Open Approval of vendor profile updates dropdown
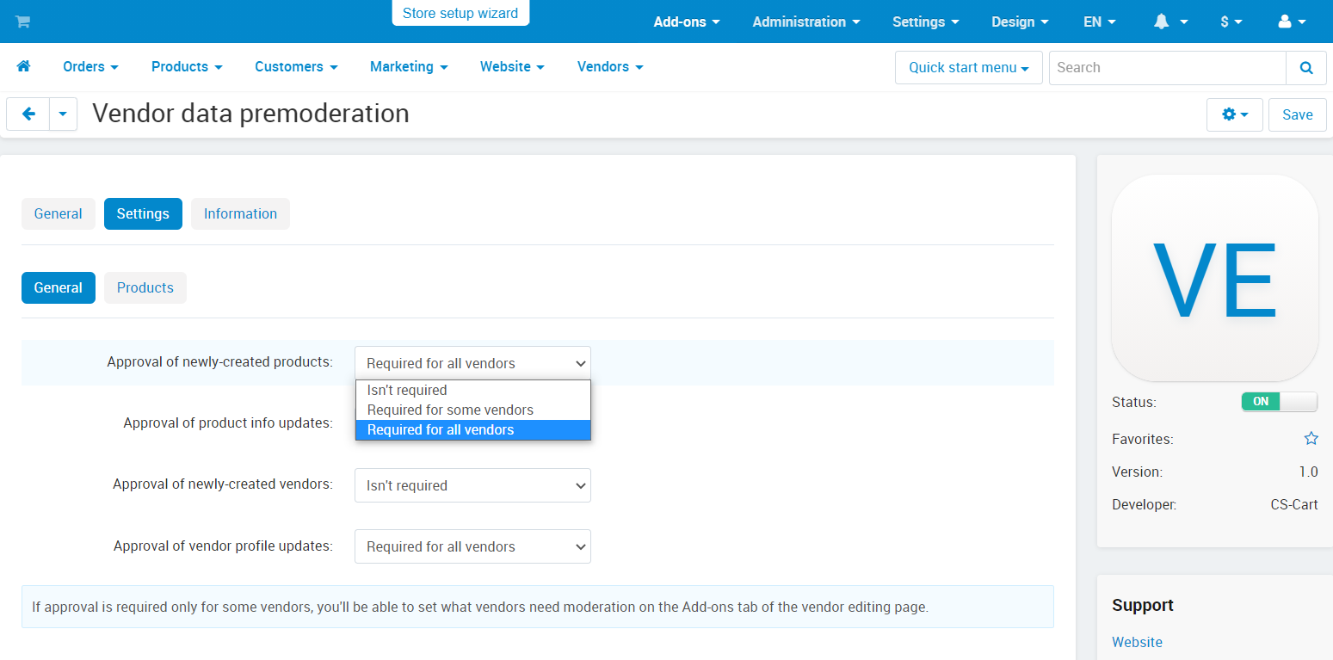 (x=472, y=546)
